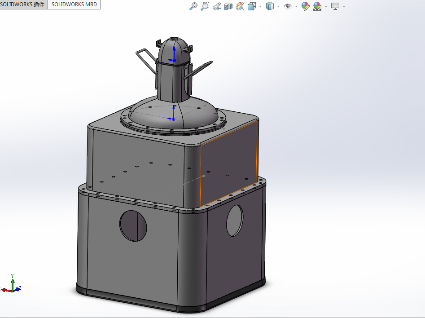Click the View Settings monitor icon
425x318 pixels.
[x=335, y=6]
